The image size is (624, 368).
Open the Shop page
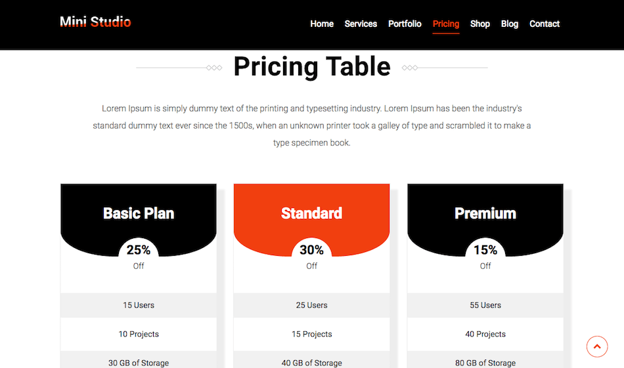[x=480, y=24]
